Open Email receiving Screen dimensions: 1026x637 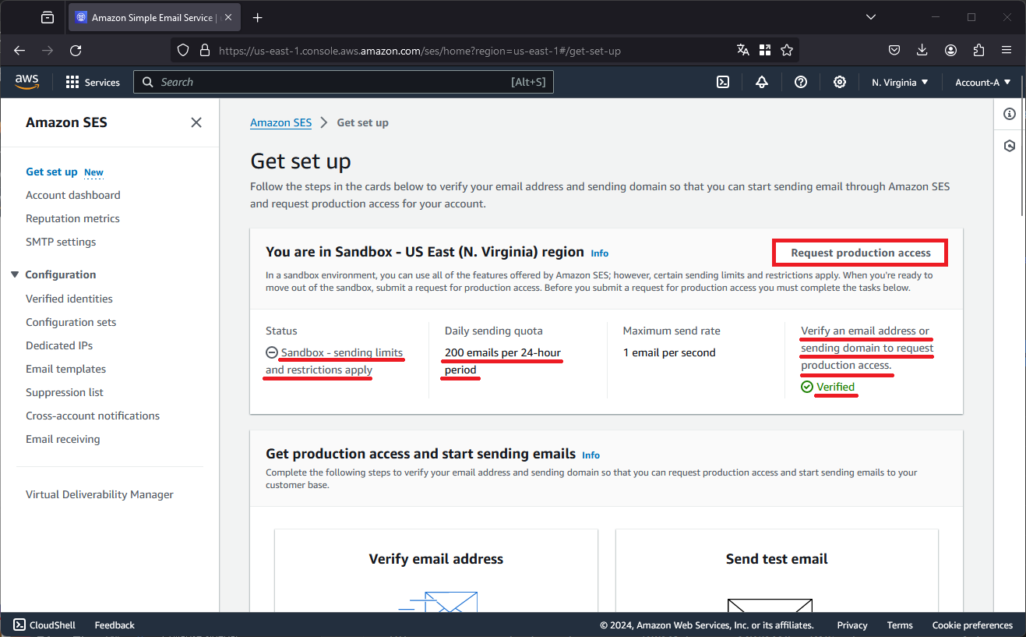tap(63, 439)
